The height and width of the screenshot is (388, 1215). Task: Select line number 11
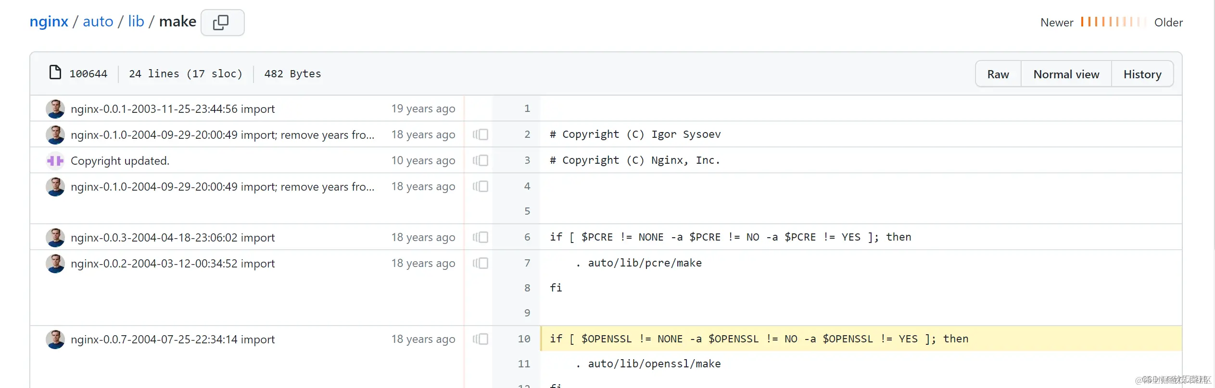pos(524,364)
